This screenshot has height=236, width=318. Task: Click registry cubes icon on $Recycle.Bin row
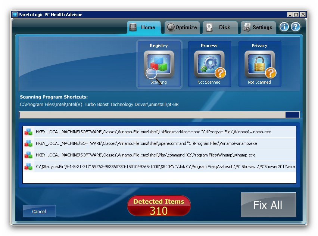point(28,167)
